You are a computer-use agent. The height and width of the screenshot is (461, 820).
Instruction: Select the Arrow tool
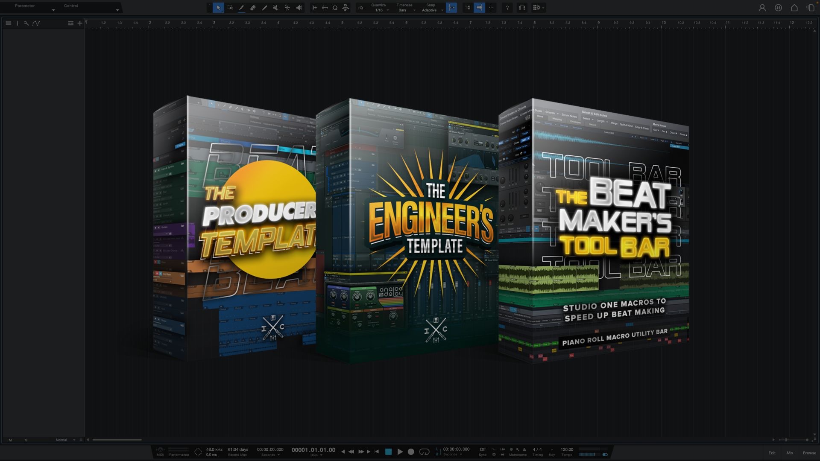tap(218, 8)
